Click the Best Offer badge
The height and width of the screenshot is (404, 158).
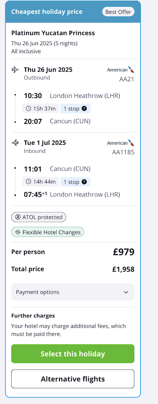point(118,12)
